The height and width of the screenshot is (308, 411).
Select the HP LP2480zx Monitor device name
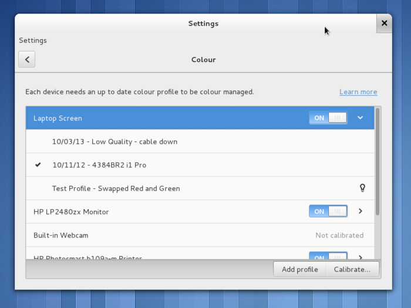tap(71, 212)
